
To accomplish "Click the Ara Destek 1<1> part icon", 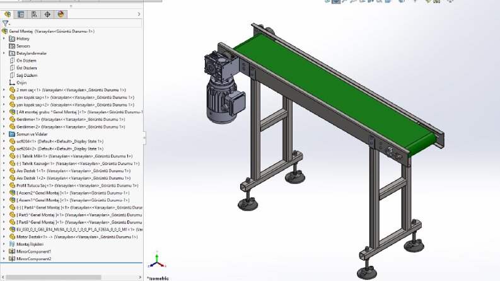I will pyautogui.click(x=12, y=171).
